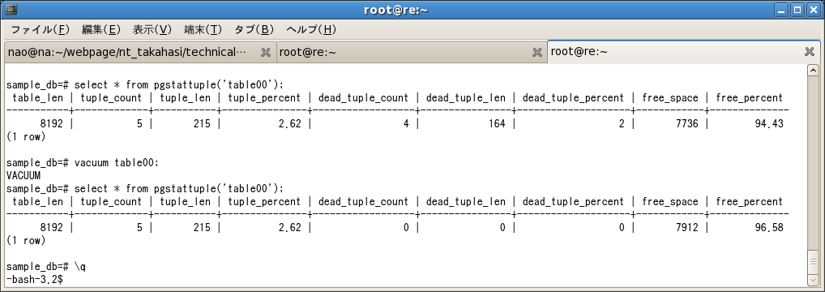
Task: Click the first '(1 row)' result line
Action: click(x=26, y=137)
